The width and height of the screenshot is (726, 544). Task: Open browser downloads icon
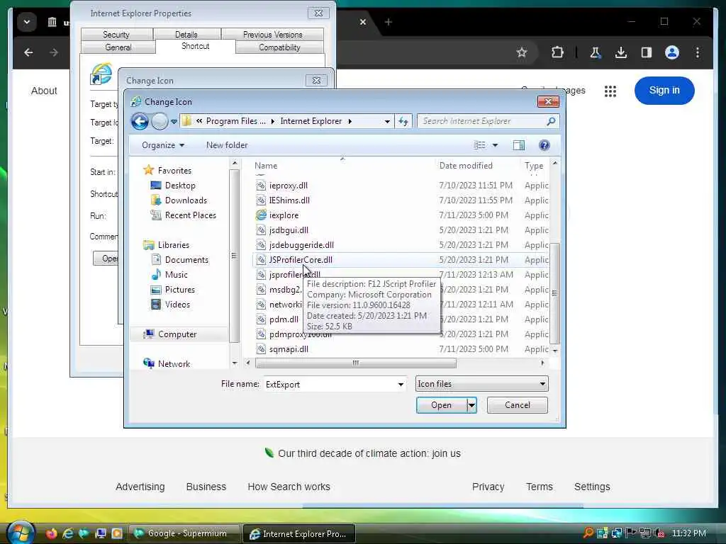pyautogui.click(x=621, y=52)
